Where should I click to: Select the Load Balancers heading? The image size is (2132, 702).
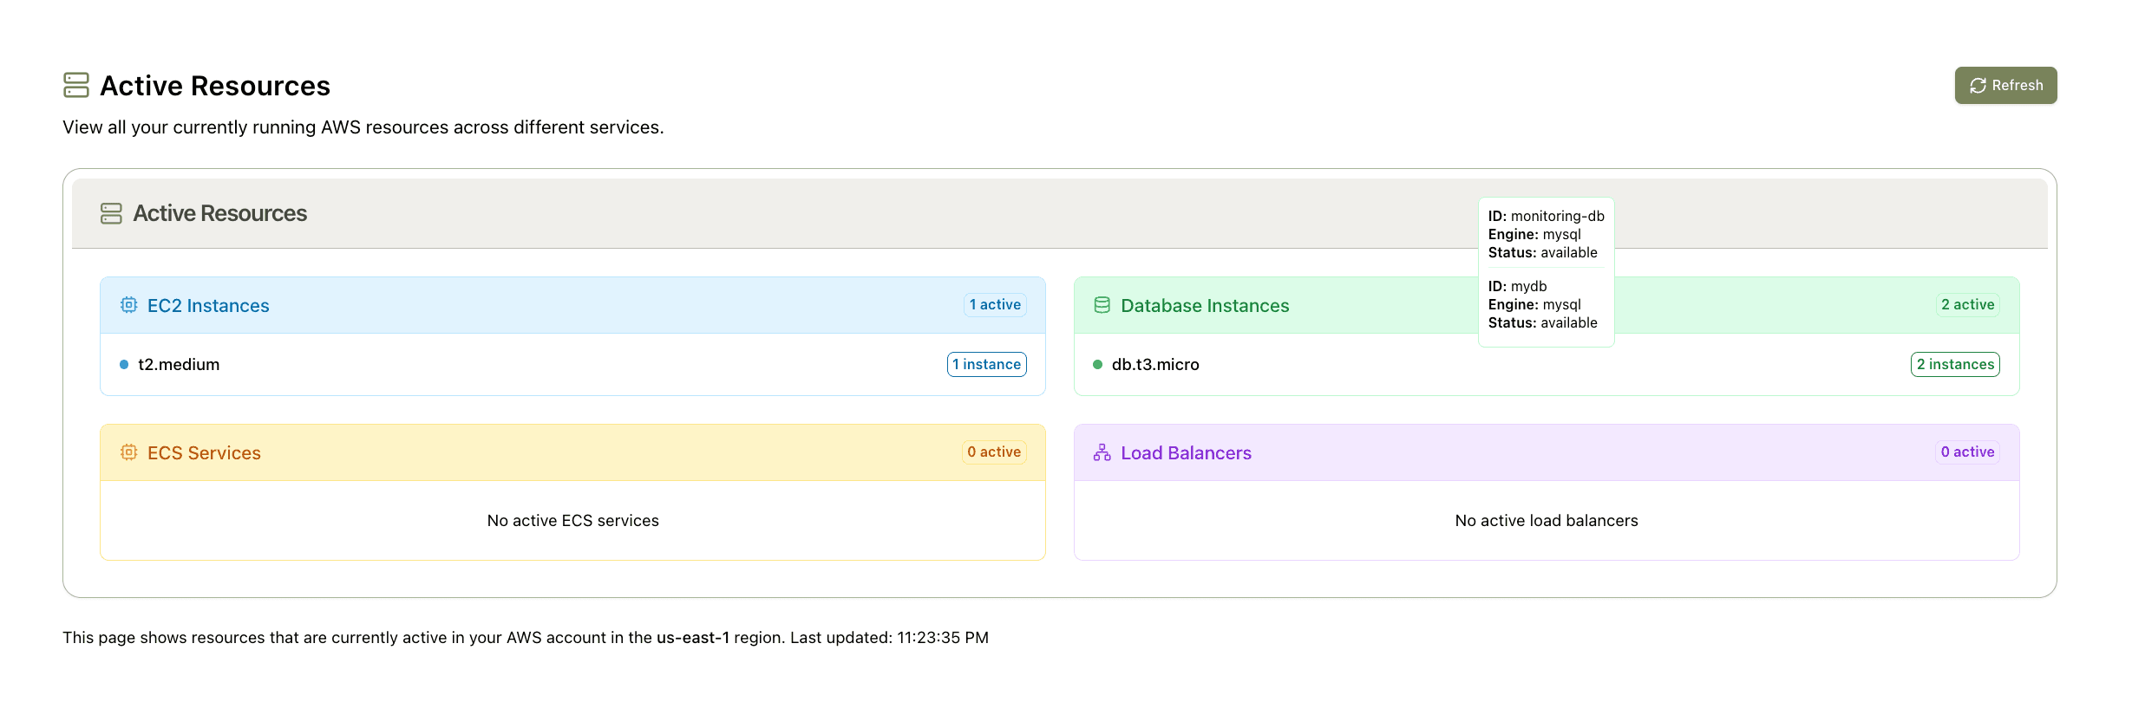click(1186, 453)
